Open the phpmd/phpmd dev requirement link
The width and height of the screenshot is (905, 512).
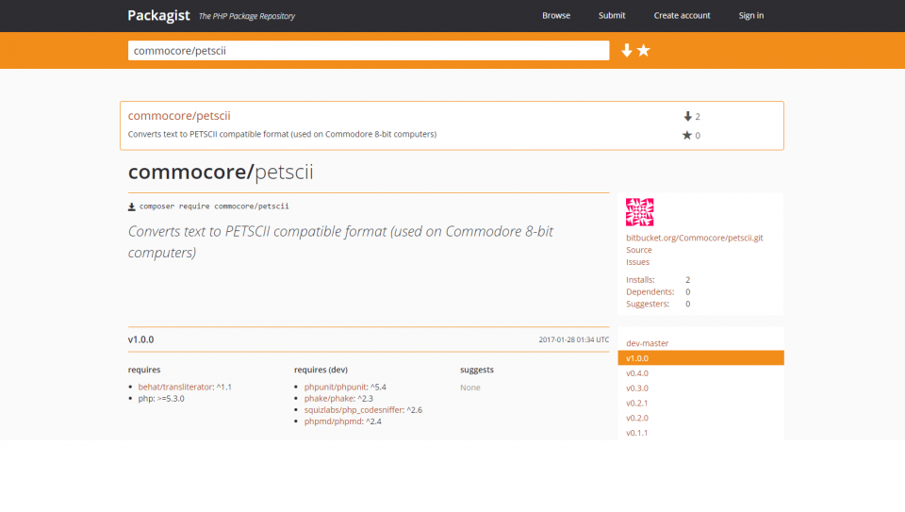334,421
